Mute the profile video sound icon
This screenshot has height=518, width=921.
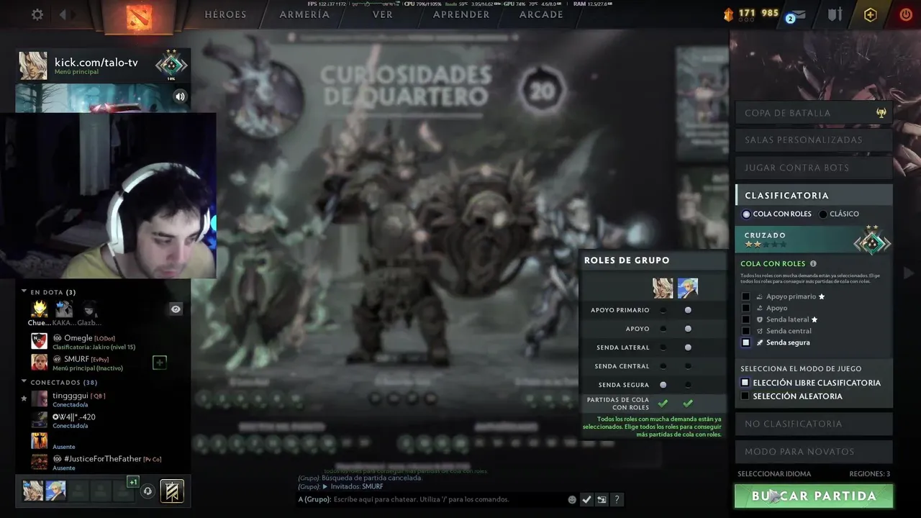[x=180, y=96]
